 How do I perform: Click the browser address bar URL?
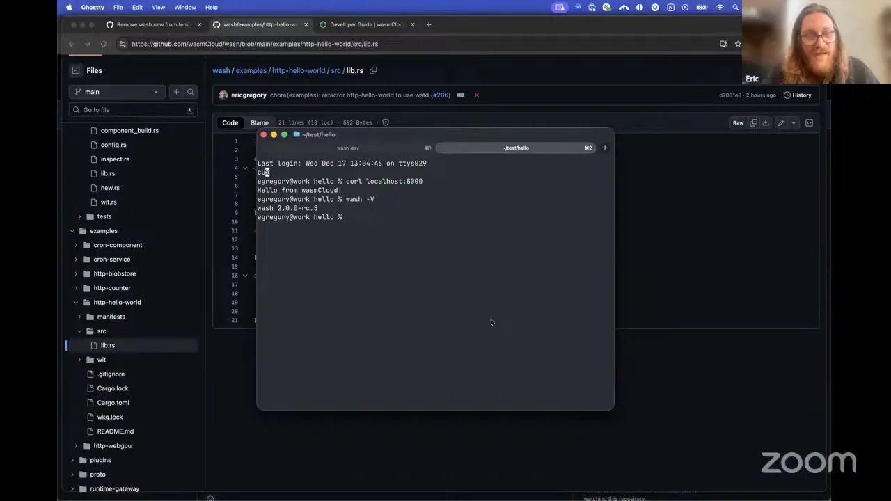255,44
